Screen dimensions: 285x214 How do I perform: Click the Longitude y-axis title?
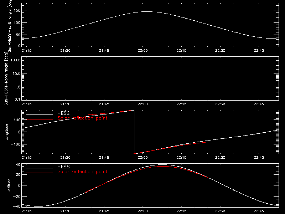tap(6, 132)
